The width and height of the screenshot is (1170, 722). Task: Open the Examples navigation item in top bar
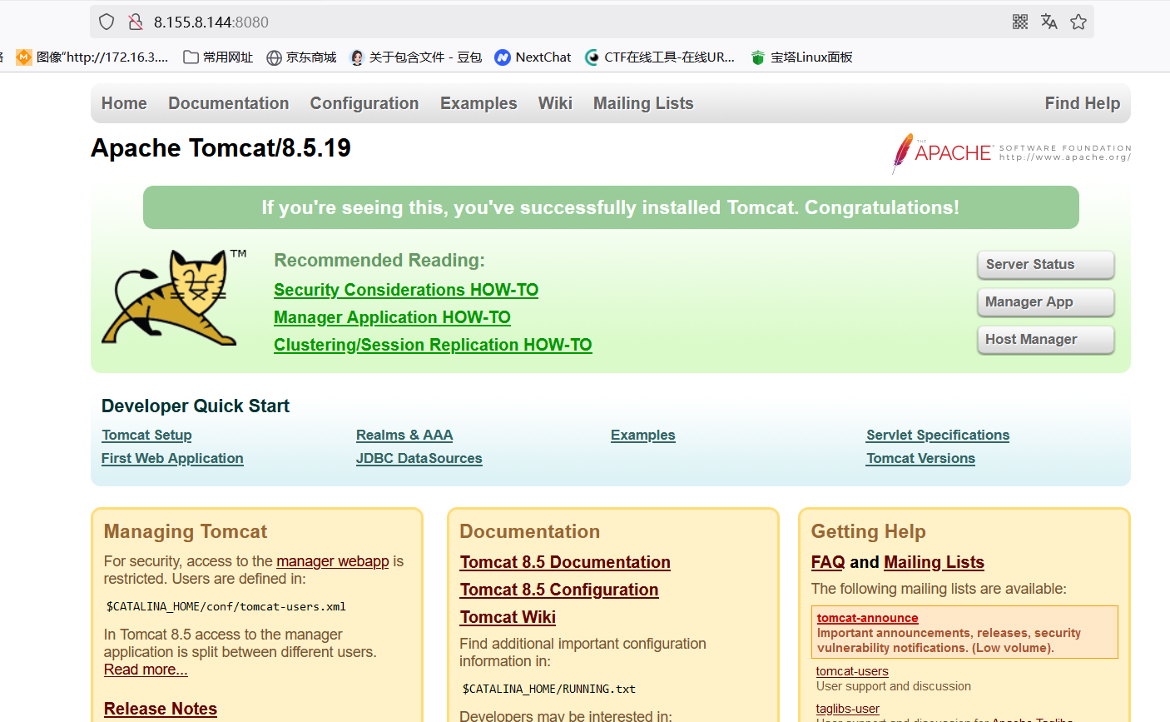point(478,103)
